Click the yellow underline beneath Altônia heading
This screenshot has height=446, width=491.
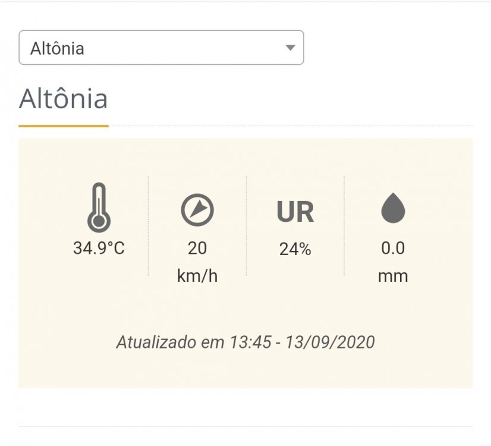(x=64, y=125)
